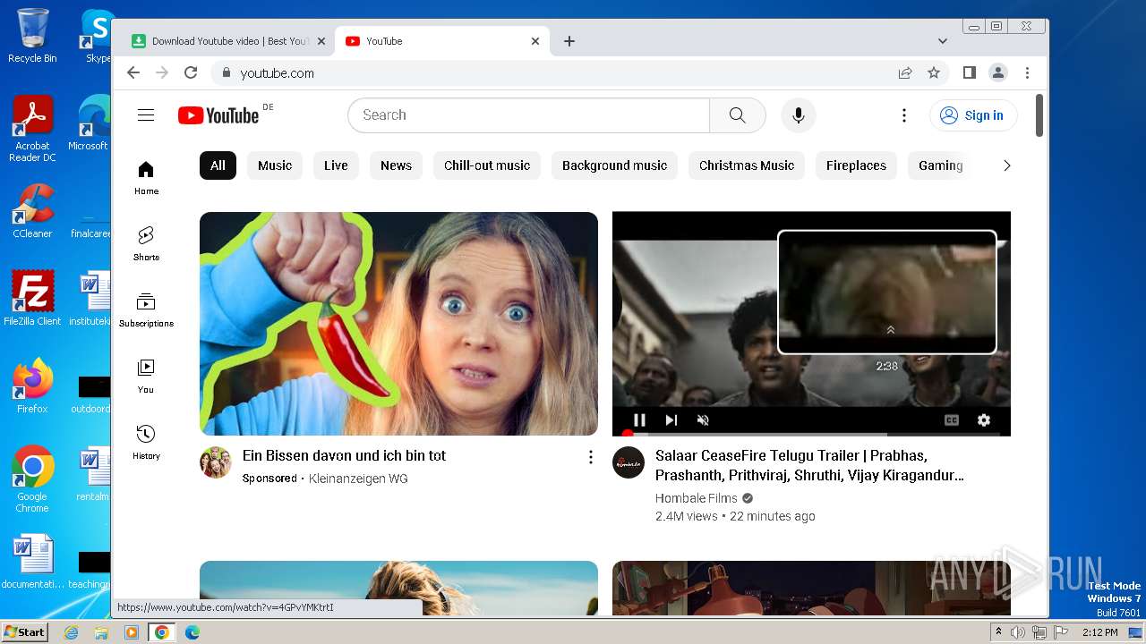Screen dimensions: 1146x644
Task: Share this page icon in address bar
Action: [905, 72]
